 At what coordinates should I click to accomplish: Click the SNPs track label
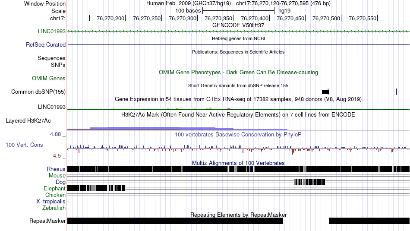coord(58,65)
